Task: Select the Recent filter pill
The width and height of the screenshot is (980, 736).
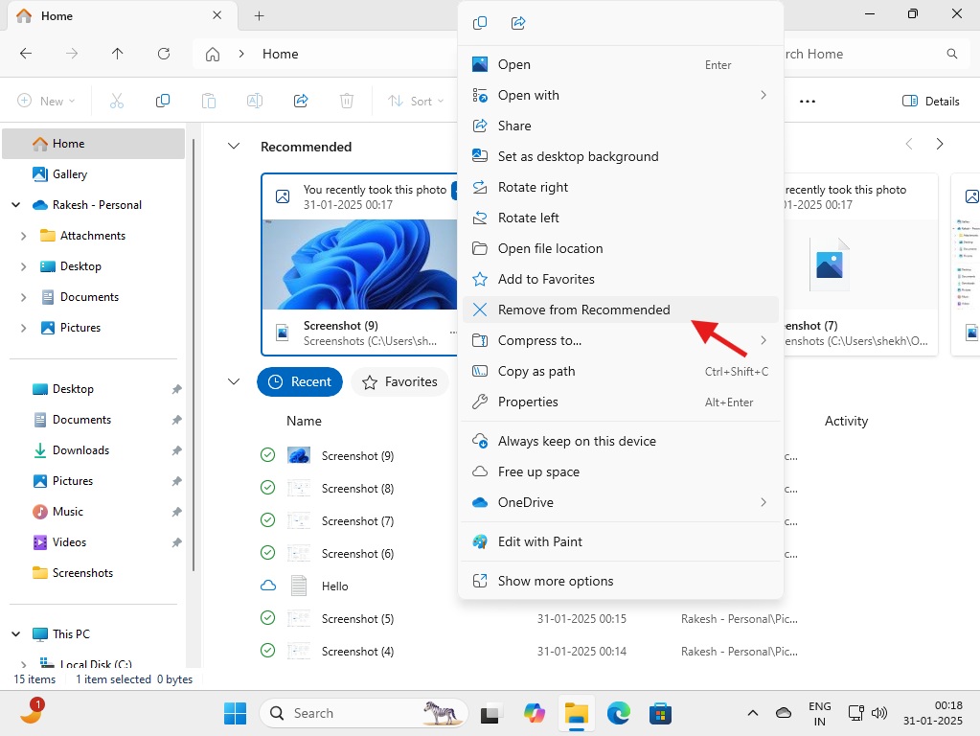Action: coord(300,381)
